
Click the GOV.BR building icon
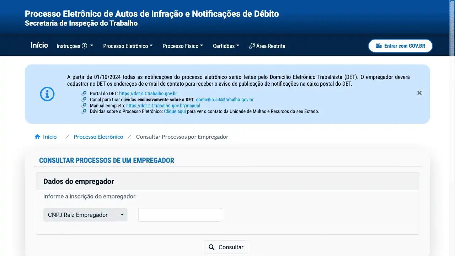379,46
